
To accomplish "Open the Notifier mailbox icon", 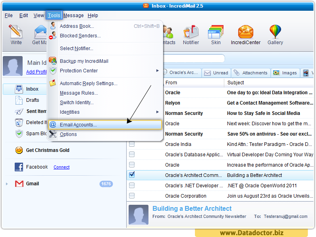I will tap(191, 31).
